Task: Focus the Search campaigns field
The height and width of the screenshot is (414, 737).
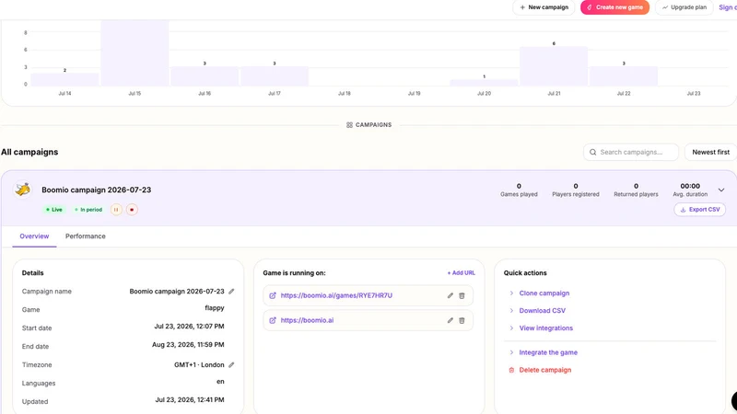Action: pos(631,152)
